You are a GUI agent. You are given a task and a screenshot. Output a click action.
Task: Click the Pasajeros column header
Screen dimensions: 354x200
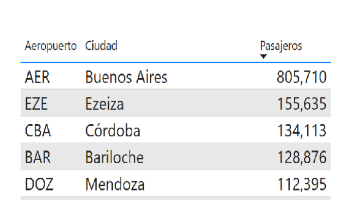coord(281,46)
